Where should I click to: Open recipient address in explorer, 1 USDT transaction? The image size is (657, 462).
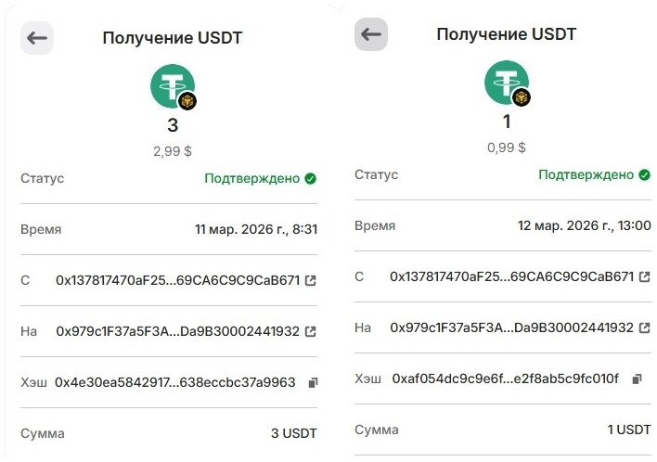click(644, 327)
